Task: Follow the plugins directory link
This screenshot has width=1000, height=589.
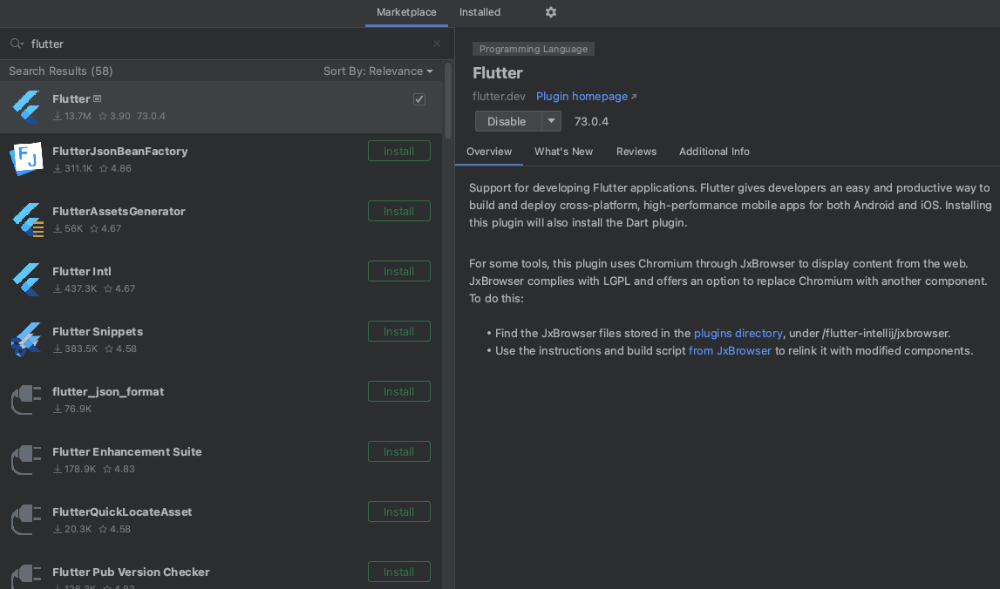Action: click(738, 334)
